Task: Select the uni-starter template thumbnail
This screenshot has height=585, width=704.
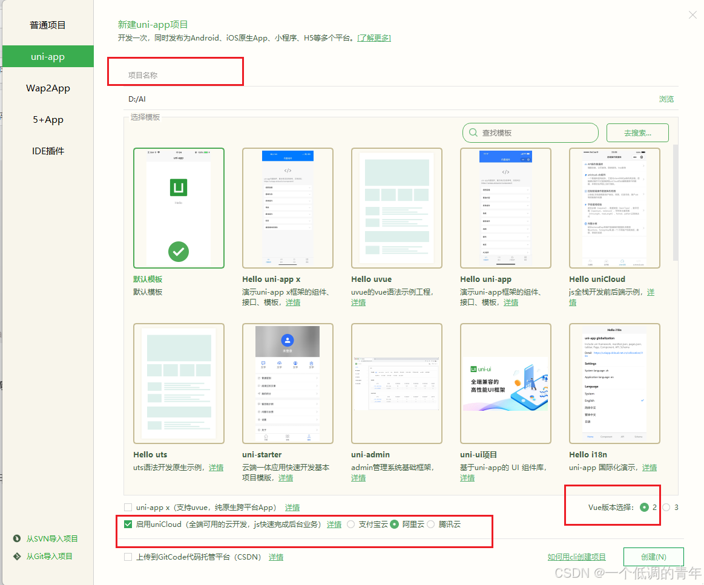Action: (x=288, y=384)
